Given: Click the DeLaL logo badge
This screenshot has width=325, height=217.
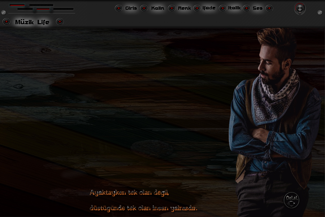Looking at the screenshot, I should click(x=291, y=200).
